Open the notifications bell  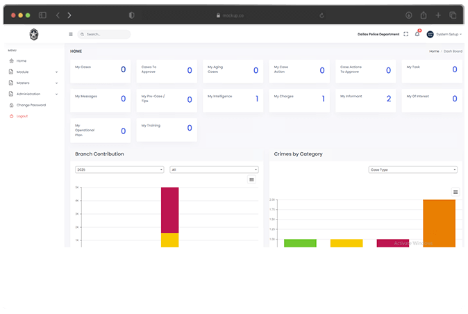point(417,34)
